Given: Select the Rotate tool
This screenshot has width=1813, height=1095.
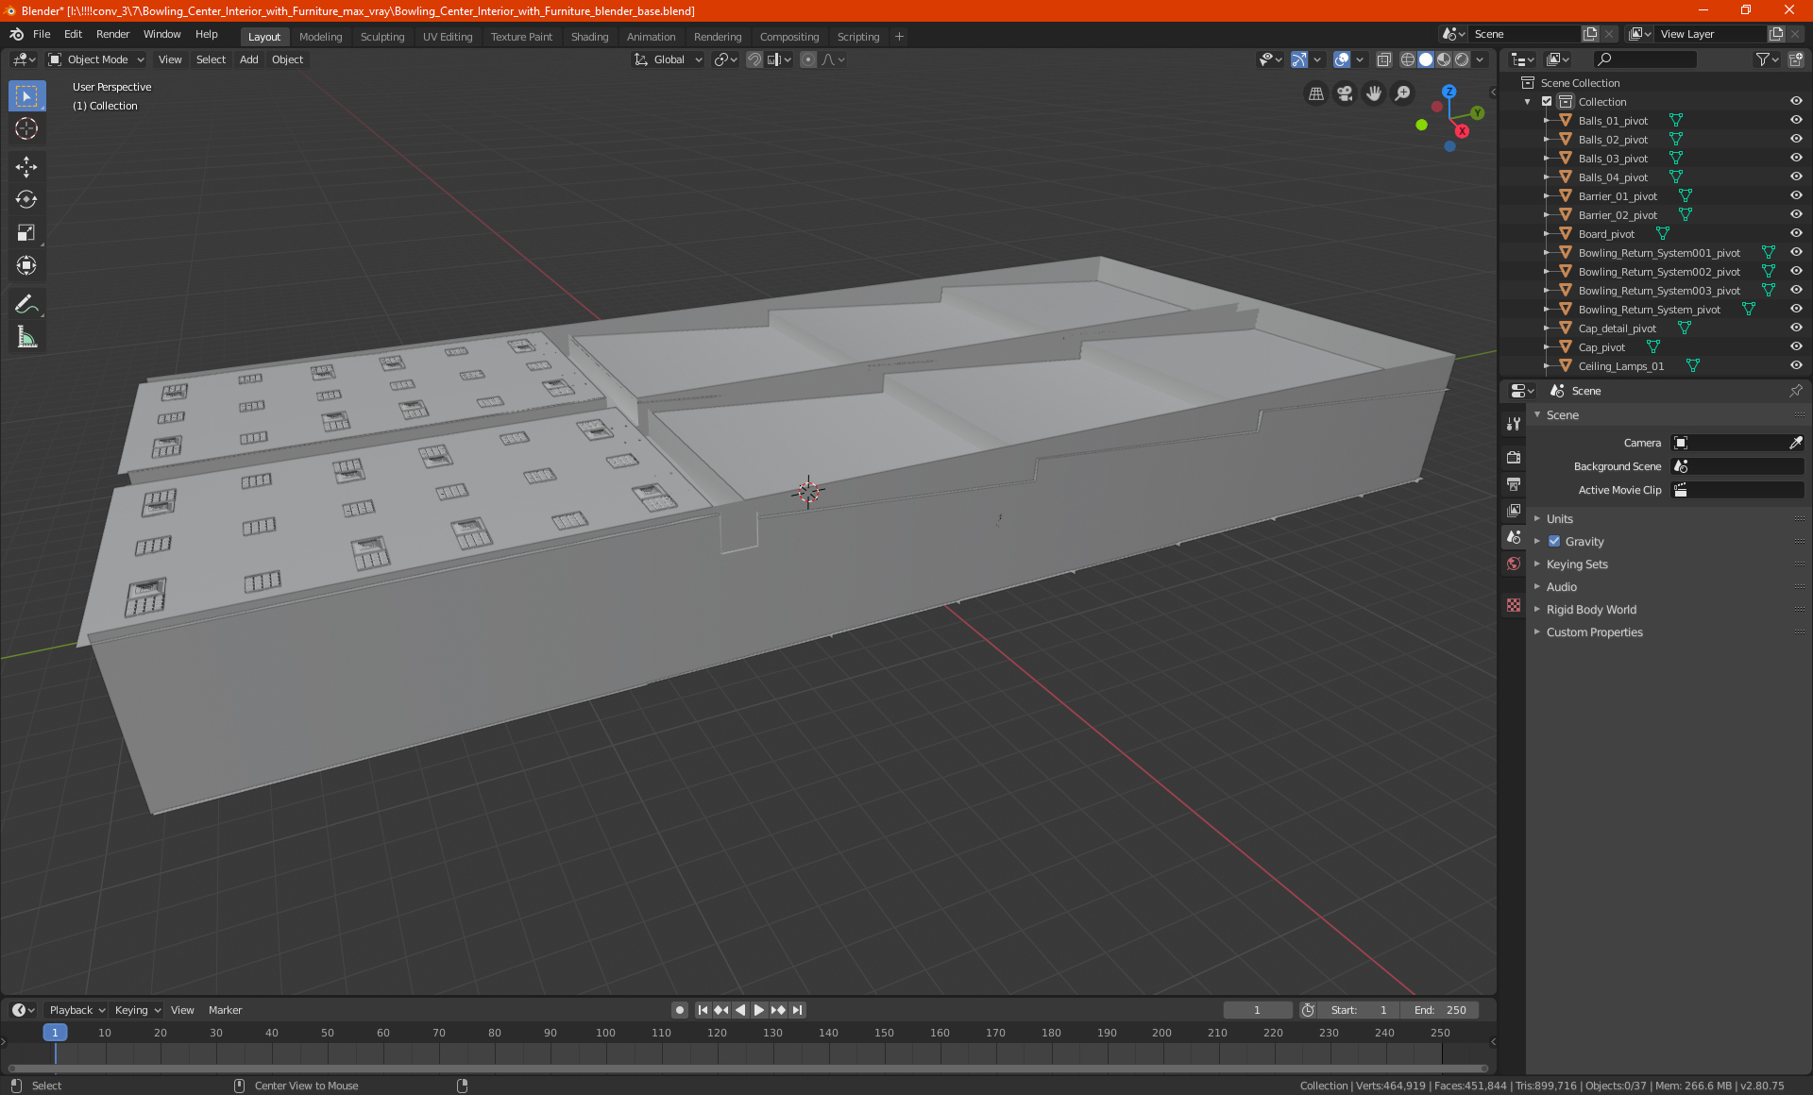Looking at the screenshot, I should [26, 199].
